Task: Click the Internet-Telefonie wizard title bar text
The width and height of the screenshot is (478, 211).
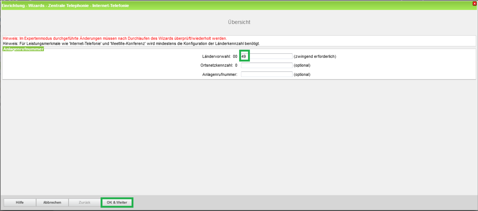Action: [65, 6]
